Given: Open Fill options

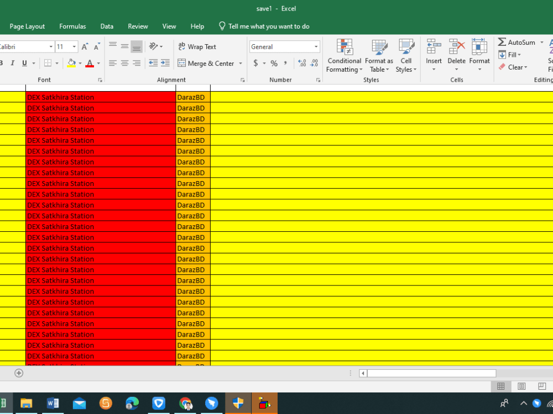Looking at the screenshot, I should [510, 55].
